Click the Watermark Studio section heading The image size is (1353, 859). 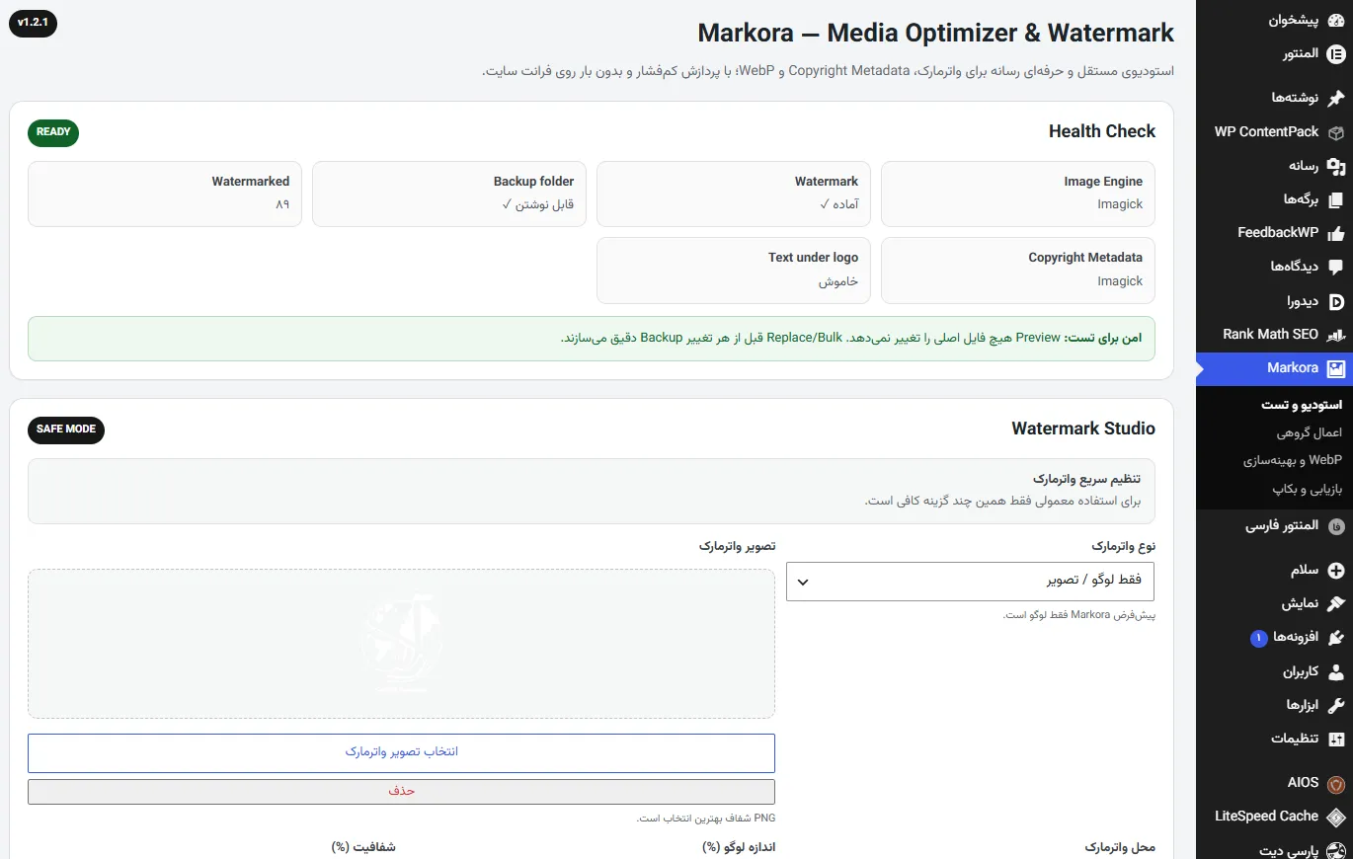pyautogui.click(x=1083, y=429)
